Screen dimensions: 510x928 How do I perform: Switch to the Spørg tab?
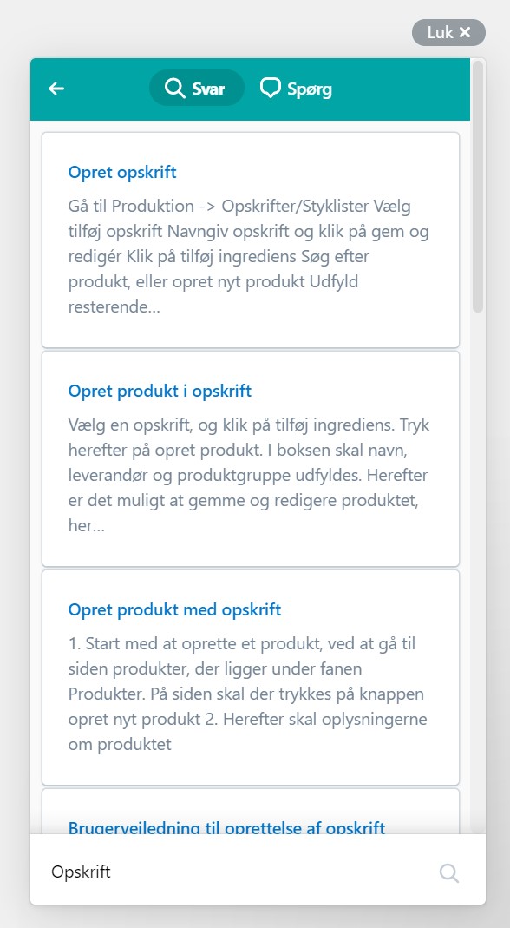(x=296, y=89)
